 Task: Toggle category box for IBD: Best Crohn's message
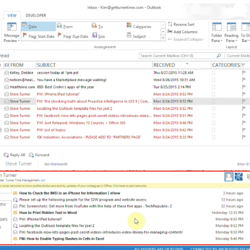213,87
